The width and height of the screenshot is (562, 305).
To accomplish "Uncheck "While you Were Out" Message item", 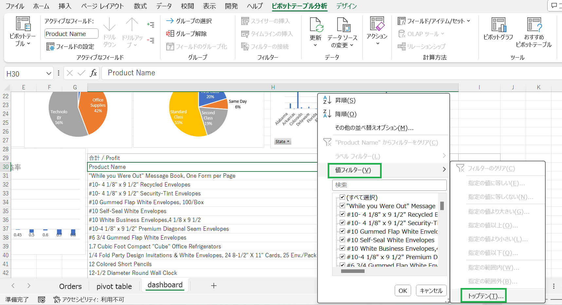I will click(342, 206).
